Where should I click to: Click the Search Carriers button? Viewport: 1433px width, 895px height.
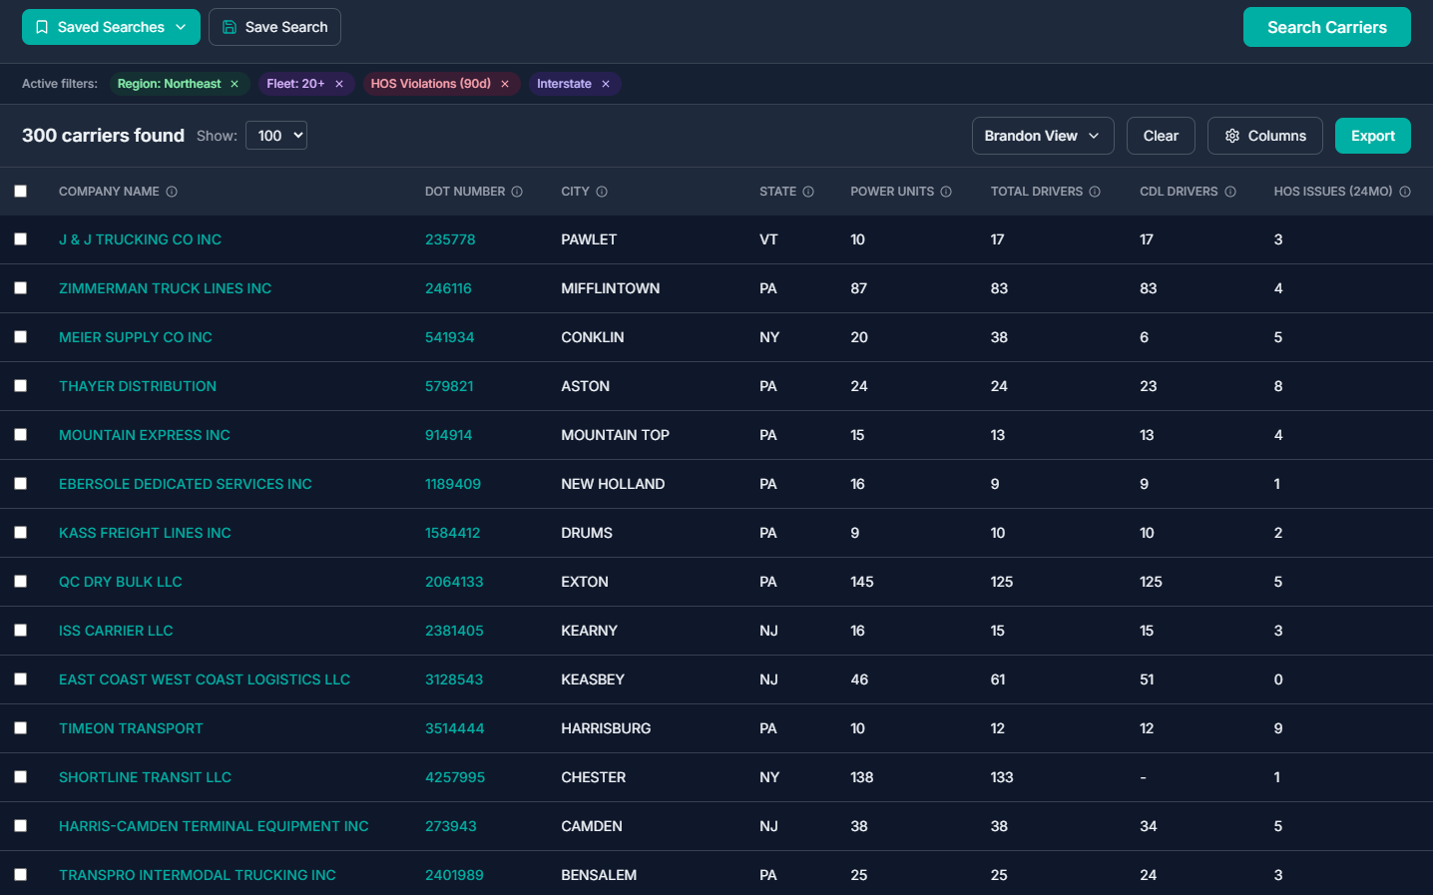pos(1326,27)
